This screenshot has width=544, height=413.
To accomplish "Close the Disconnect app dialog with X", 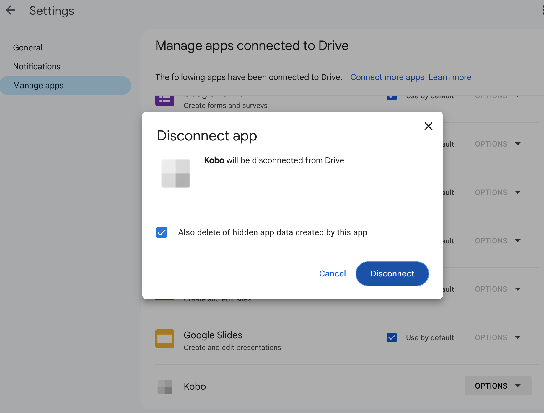I will [x=428, y=126].
